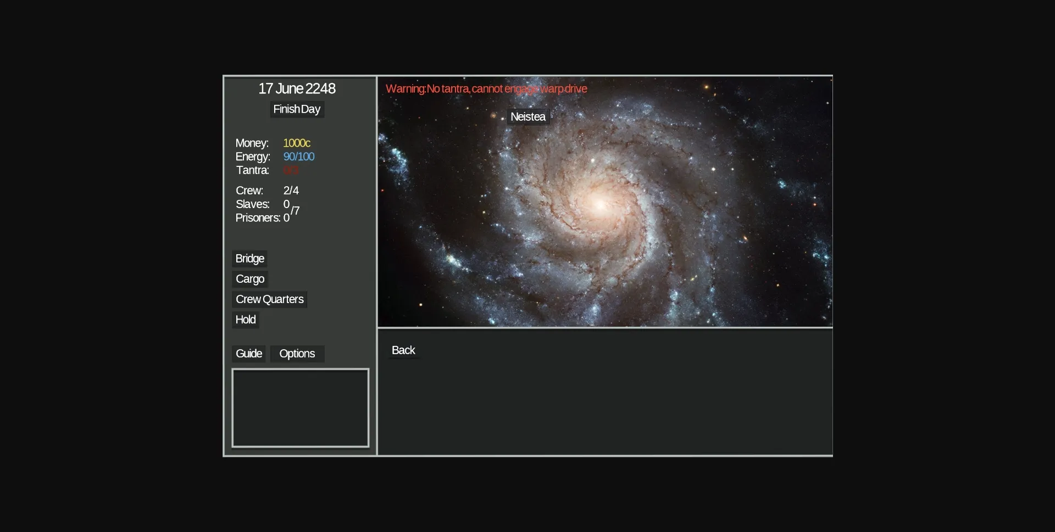Click the red Tantra value

point(291,170)
